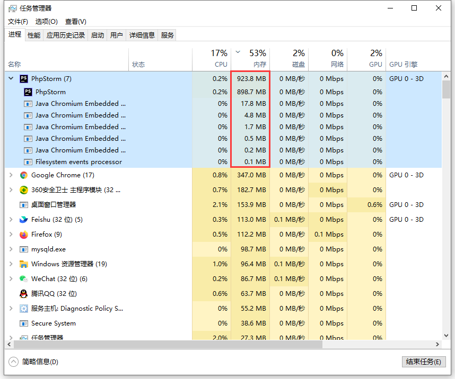Open the 选项(O) menu
The height and width of the screenshot is (379, 455).
pyautogui.click(x=47, y=22)
